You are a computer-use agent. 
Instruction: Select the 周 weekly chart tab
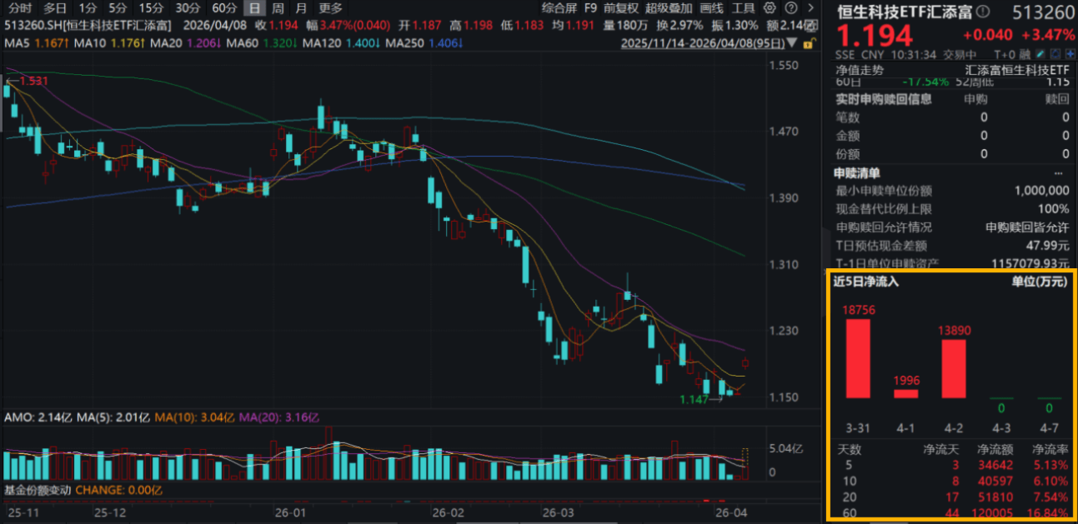tap(278, 7)
